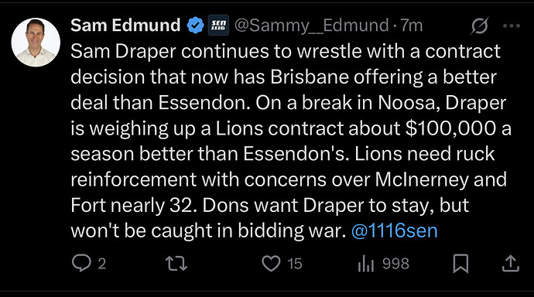Screen dimensions: 534x297
Task: Click the blue verified checkmark badge
Action: [196, 26]
